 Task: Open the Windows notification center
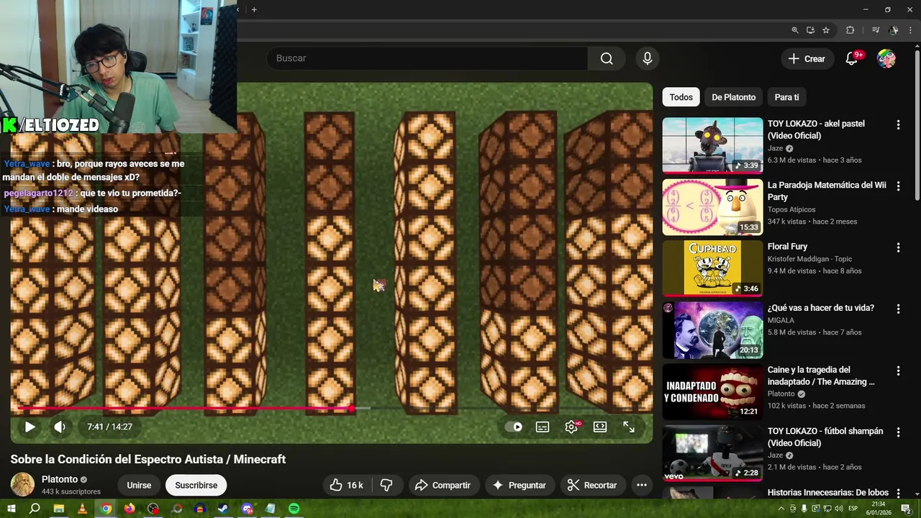[x=907, y=509]
